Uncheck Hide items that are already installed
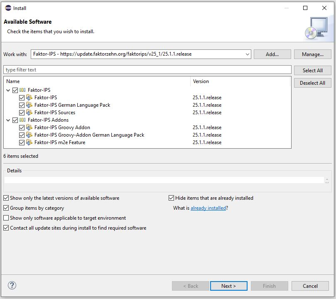Image resolution: width=336 pixels, height=299 pixels. [x=172, y=198]
